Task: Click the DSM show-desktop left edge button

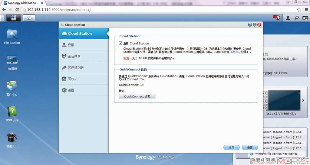Action: tap(2, 18)
